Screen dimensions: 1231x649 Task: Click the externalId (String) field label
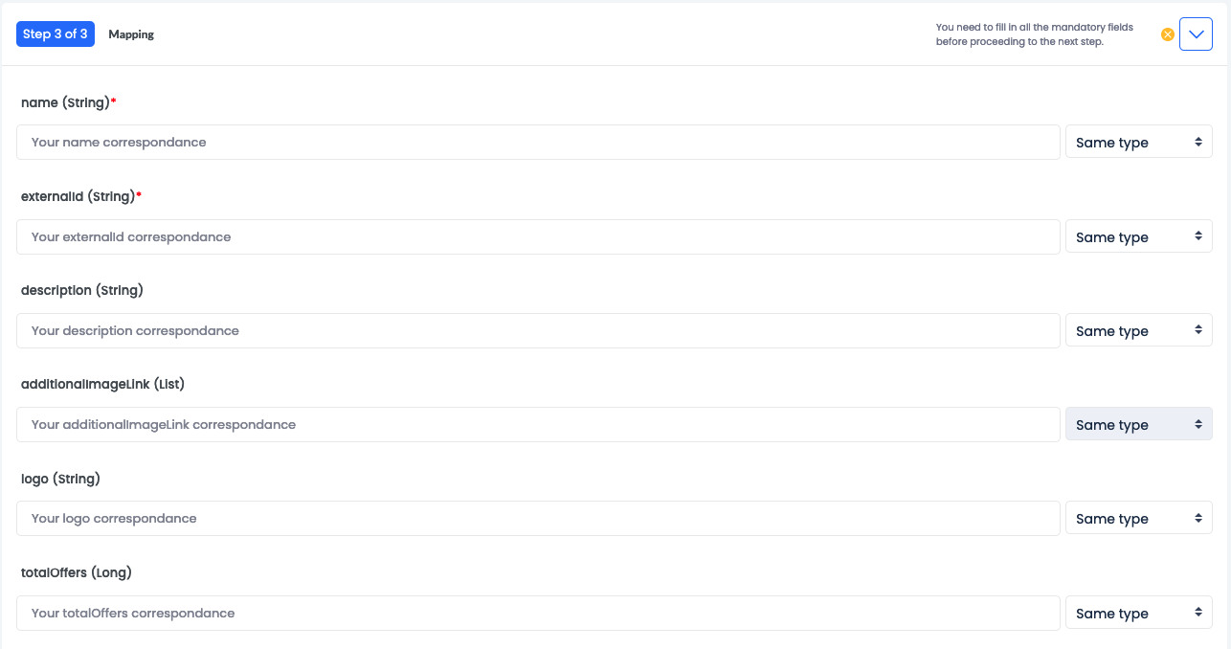78,196
